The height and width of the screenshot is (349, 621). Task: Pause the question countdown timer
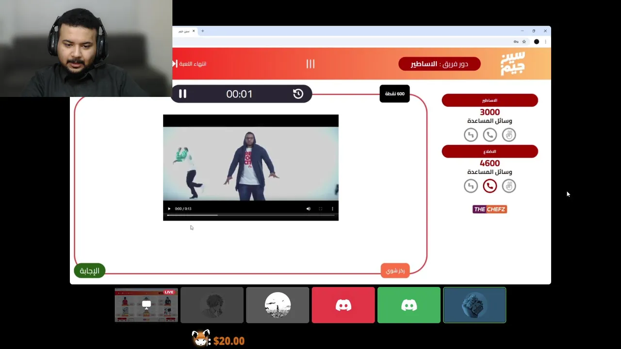(x=182, y=94)
